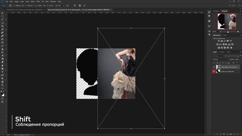Select the Horizontal Type tool
The width and height of the screenshot is (242, 136).
pos(2,72)
